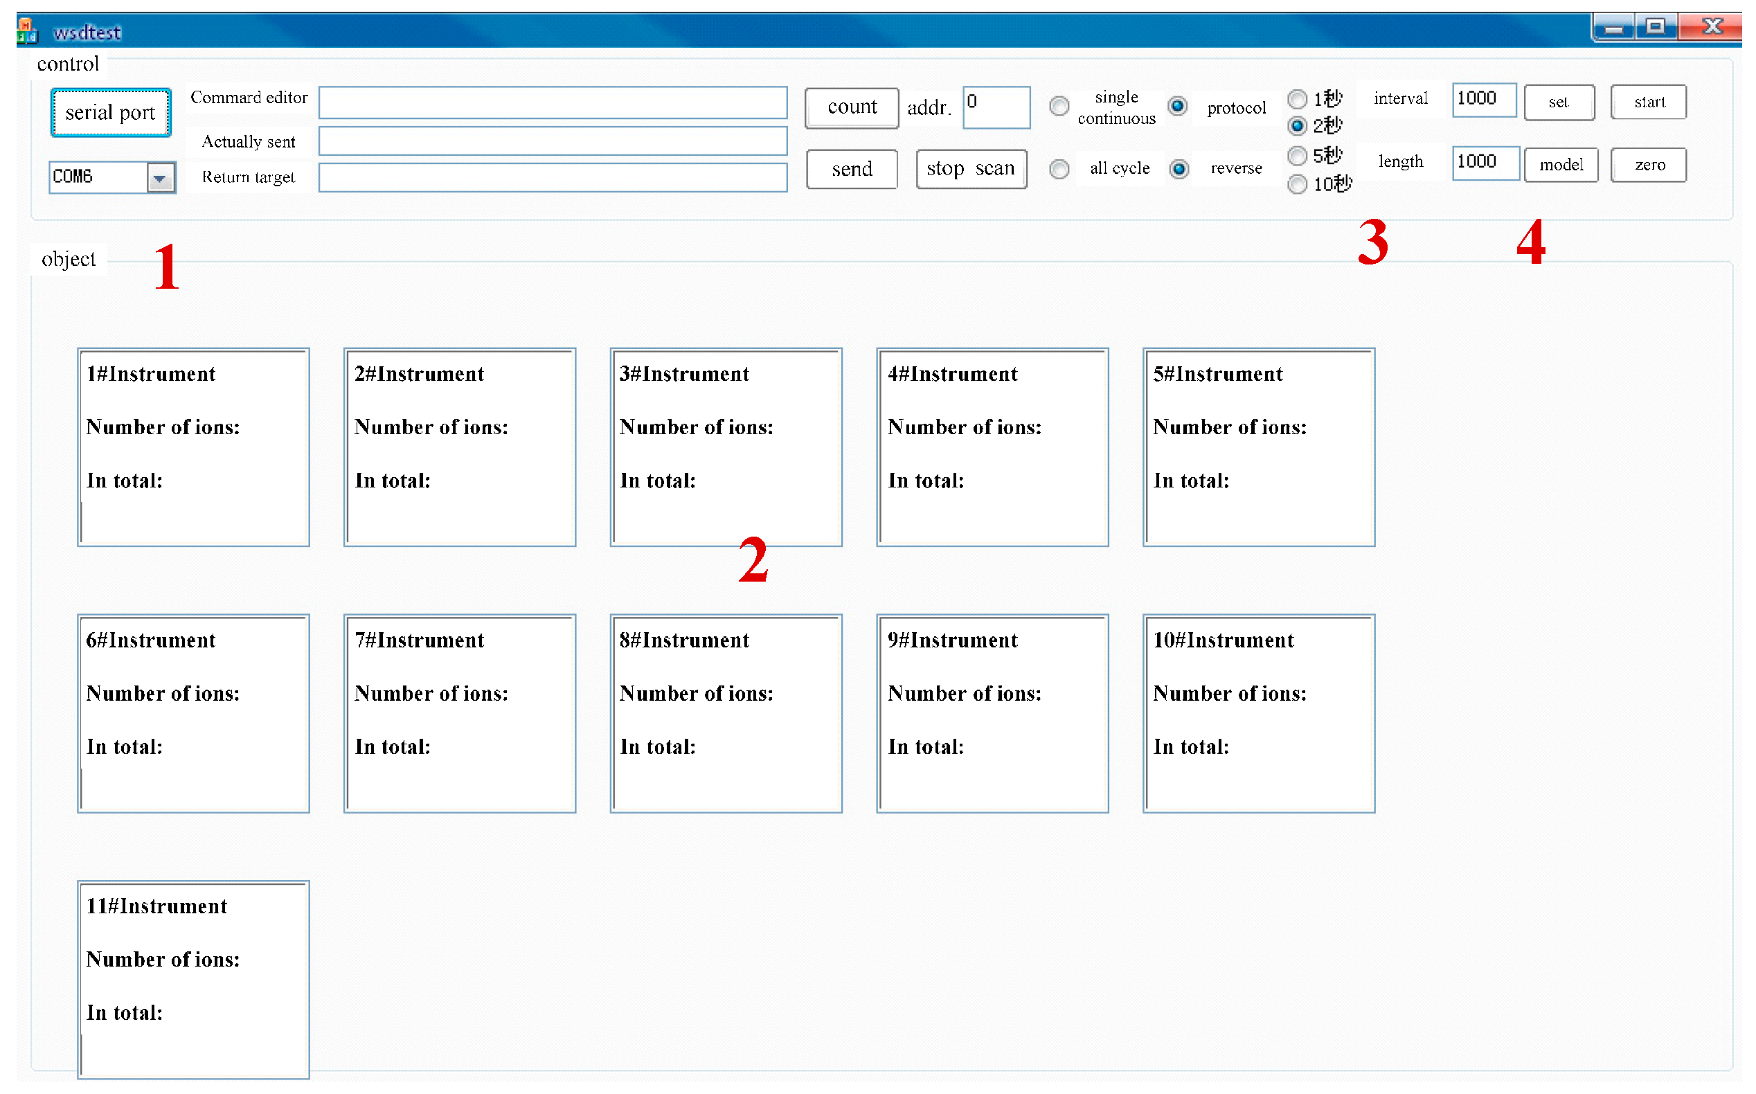Choose the protocol radio option
1756x1094 pixels.
tap(1178, 107)
